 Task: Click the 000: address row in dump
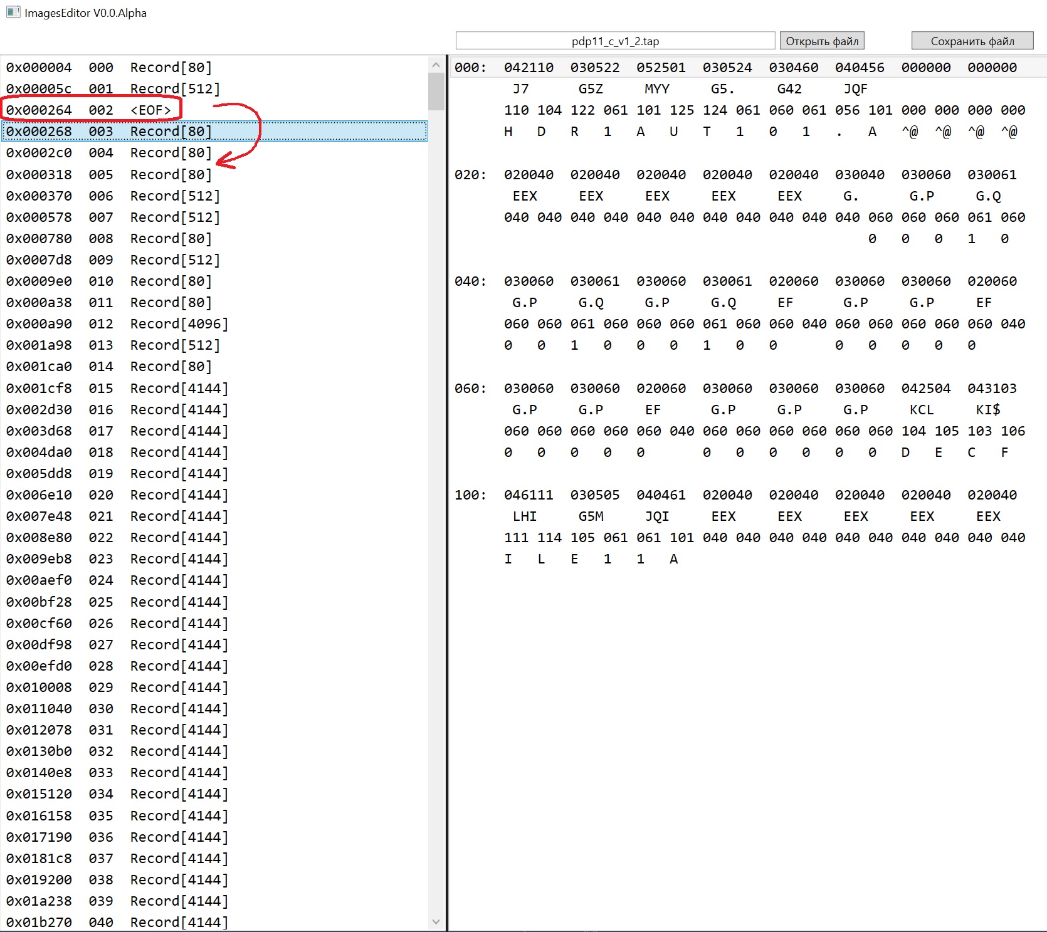(x=470, y=68)
